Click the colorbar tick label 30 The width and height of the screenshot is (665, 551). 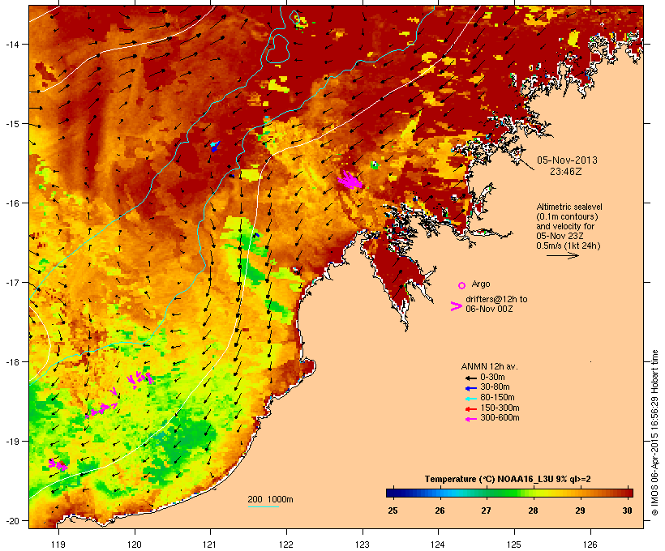(x=627, y=510)
